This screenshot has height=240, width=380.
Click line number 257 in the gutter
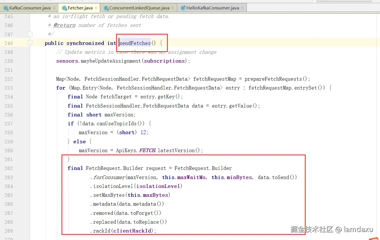(x=9, y=124)
